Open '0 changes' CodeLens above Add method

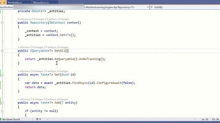click(x=38, y=99)
